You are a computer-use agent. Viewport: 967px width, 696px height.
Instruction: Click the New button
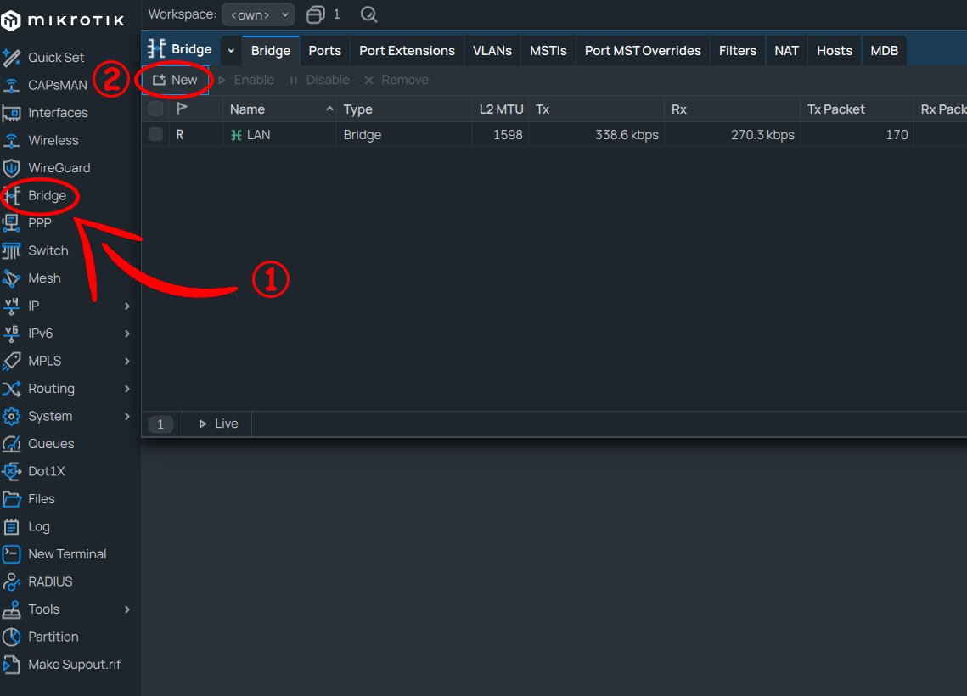pyautogui.click(x=175, y=80)
